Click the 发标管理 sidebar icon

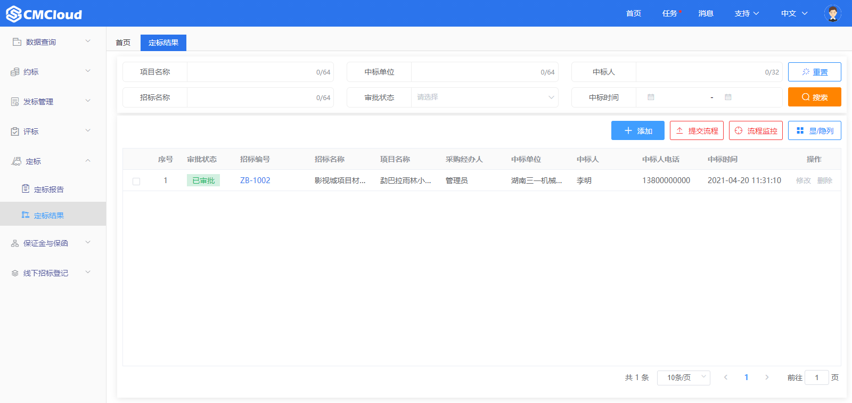coord(15,102)
